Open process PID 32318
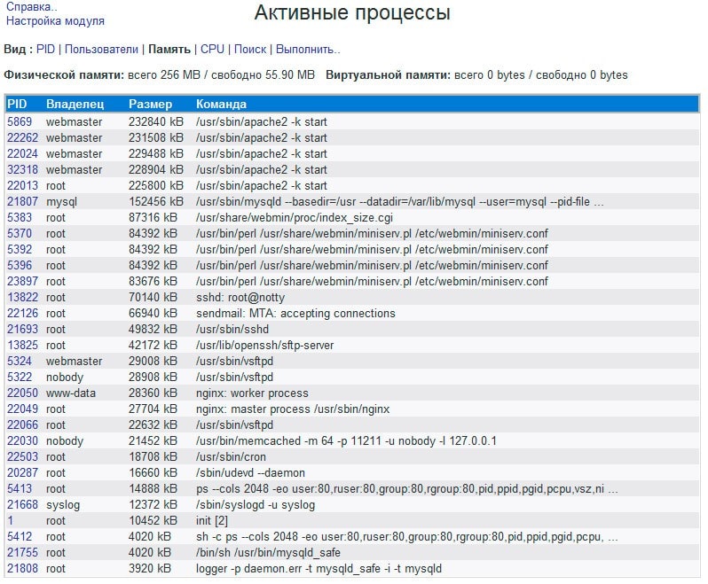The width and height of the screenshot is (708, 584). coord(22,169)
